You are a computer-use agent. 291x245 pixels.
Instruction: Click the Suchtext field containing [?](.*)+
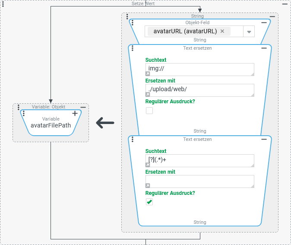coord(199,160)
